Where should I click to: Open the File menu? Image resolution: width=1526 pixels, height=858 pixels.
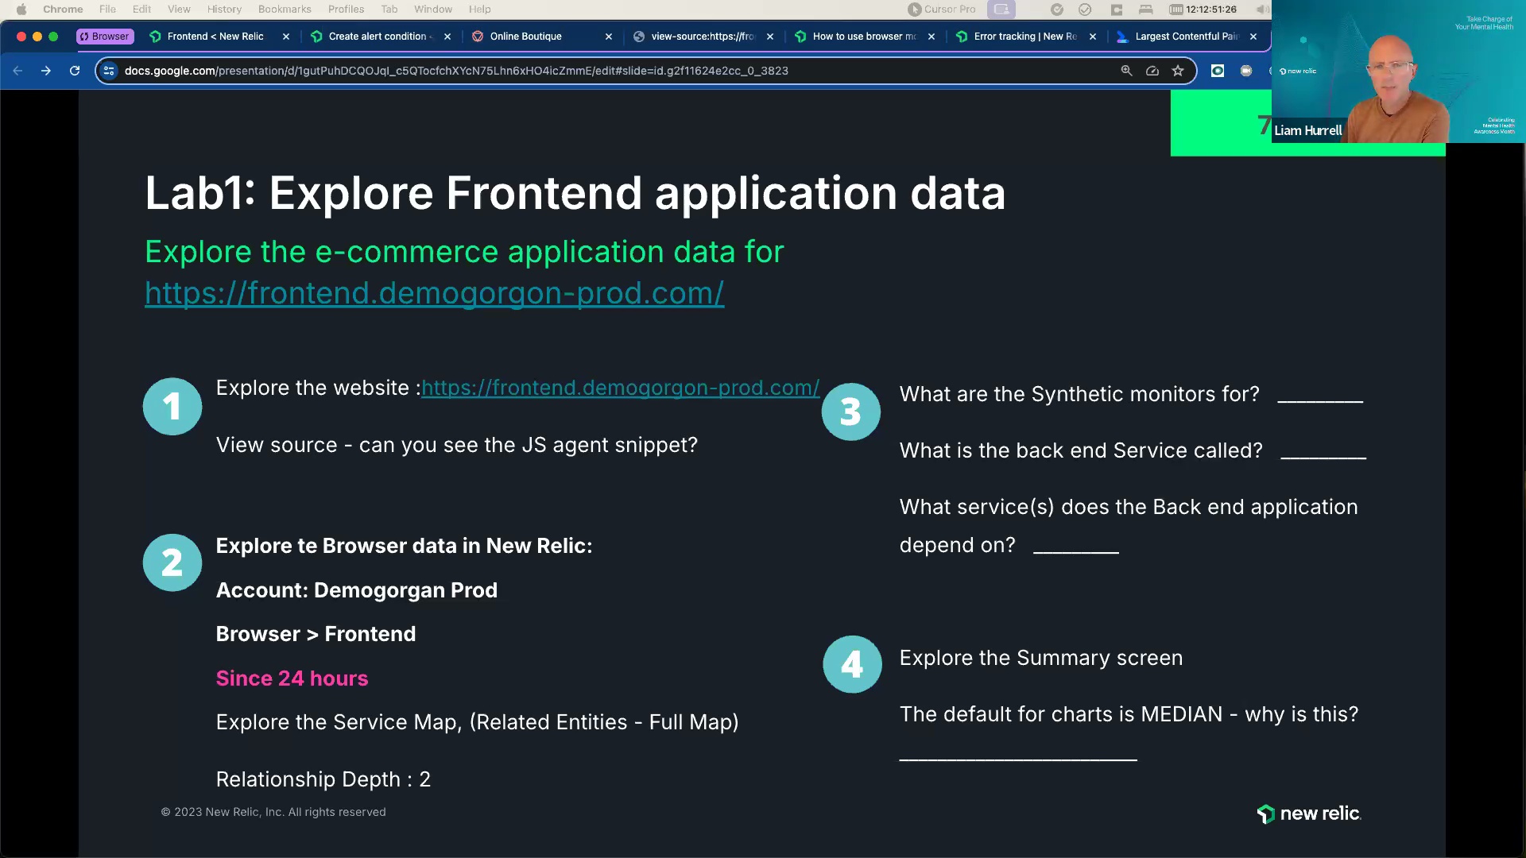point(107,10)
